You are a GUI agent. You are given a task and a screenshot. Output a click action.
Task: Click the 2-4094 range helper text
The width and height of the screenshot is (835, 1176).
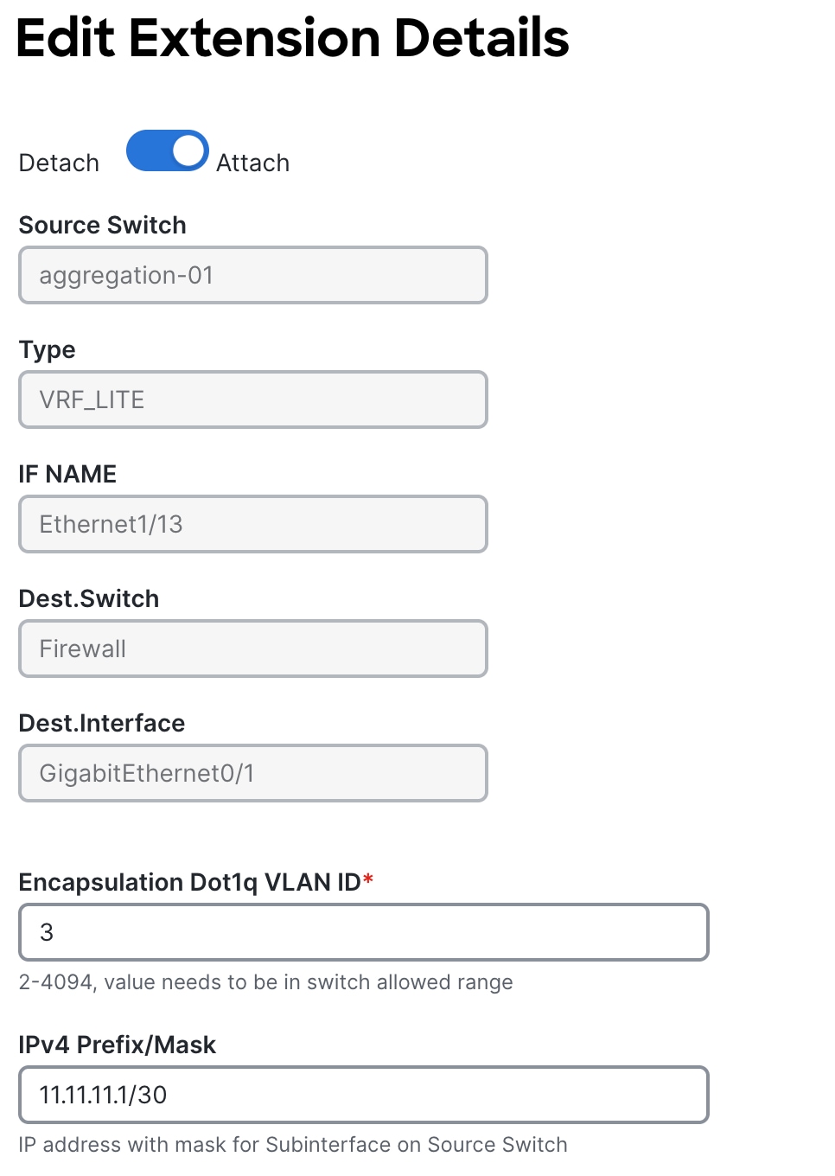(265, 982)
